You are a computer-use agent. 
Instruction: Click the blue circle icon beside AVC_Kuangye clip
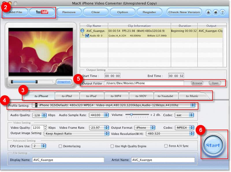[x=82, y=31]
